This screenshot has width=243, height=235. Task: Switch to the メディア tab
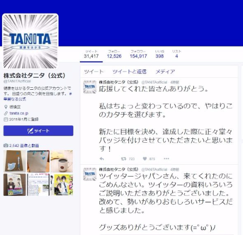click(x=165, y=71)
